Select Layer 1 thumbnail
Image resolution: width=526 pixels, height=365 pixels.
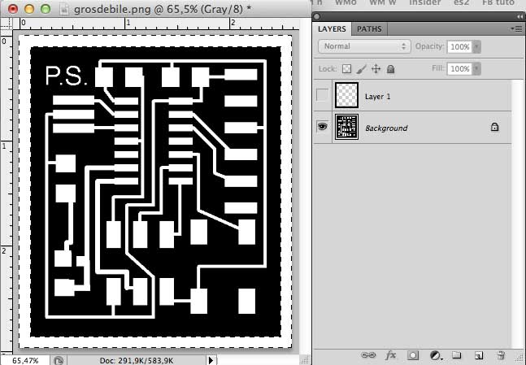(x=346, y=95)
